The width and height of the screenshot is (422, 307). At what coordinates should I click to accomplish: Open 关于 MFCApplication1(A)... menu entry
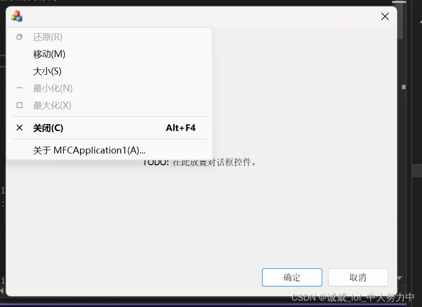[89, 150]
